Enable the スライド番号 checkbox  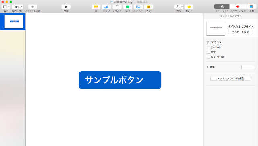208,57
